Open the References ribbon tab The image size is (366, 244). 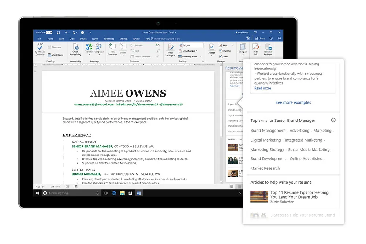pos(109,38)
